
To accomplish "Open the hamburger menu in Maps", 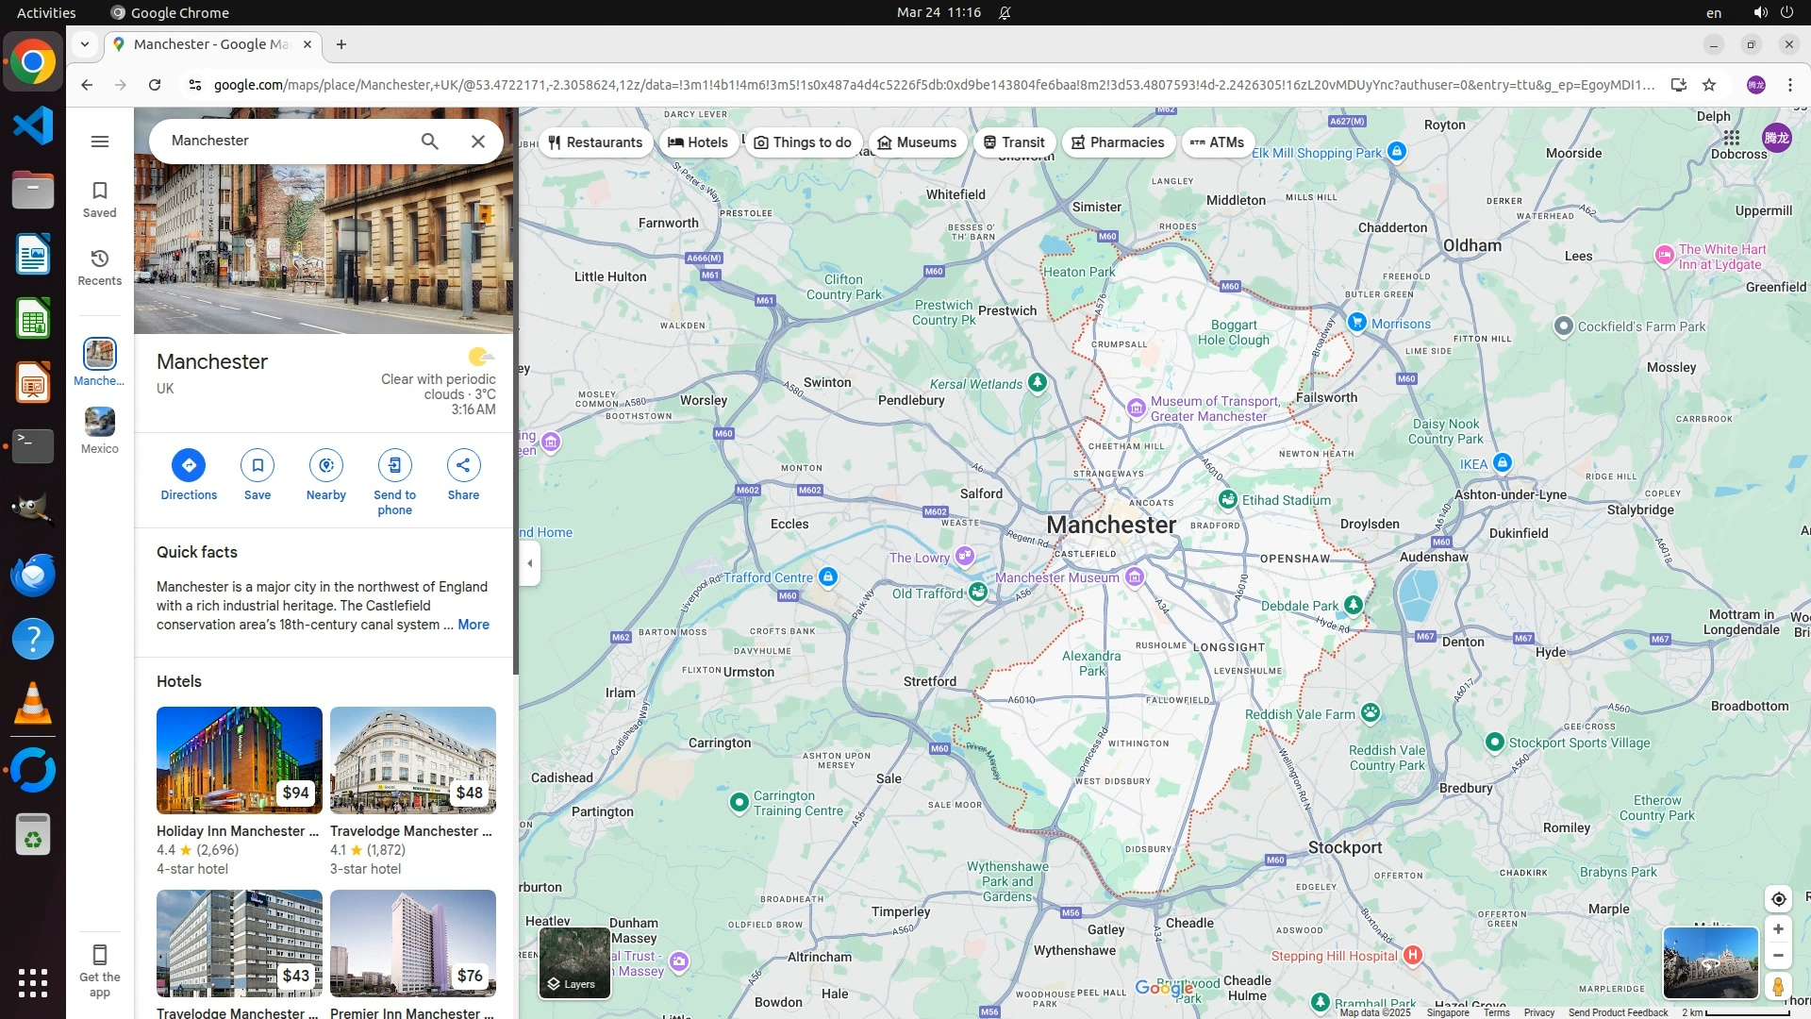I will (x=100, y=142).
